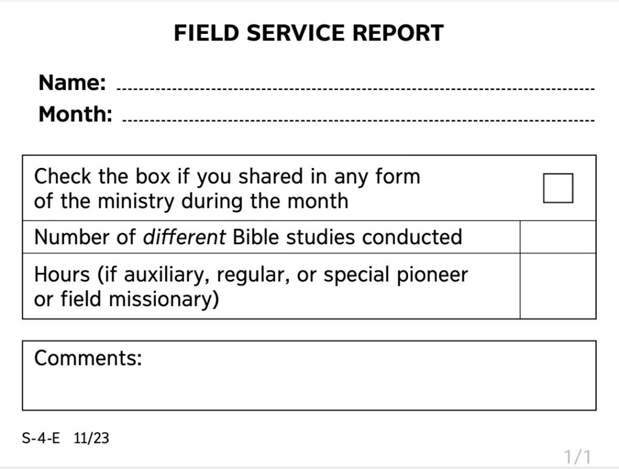Select the Hours entry cell

[x=558, y=286]
